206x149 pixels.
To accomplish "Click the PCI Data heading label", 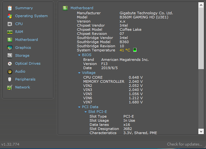I will (90, 107).
